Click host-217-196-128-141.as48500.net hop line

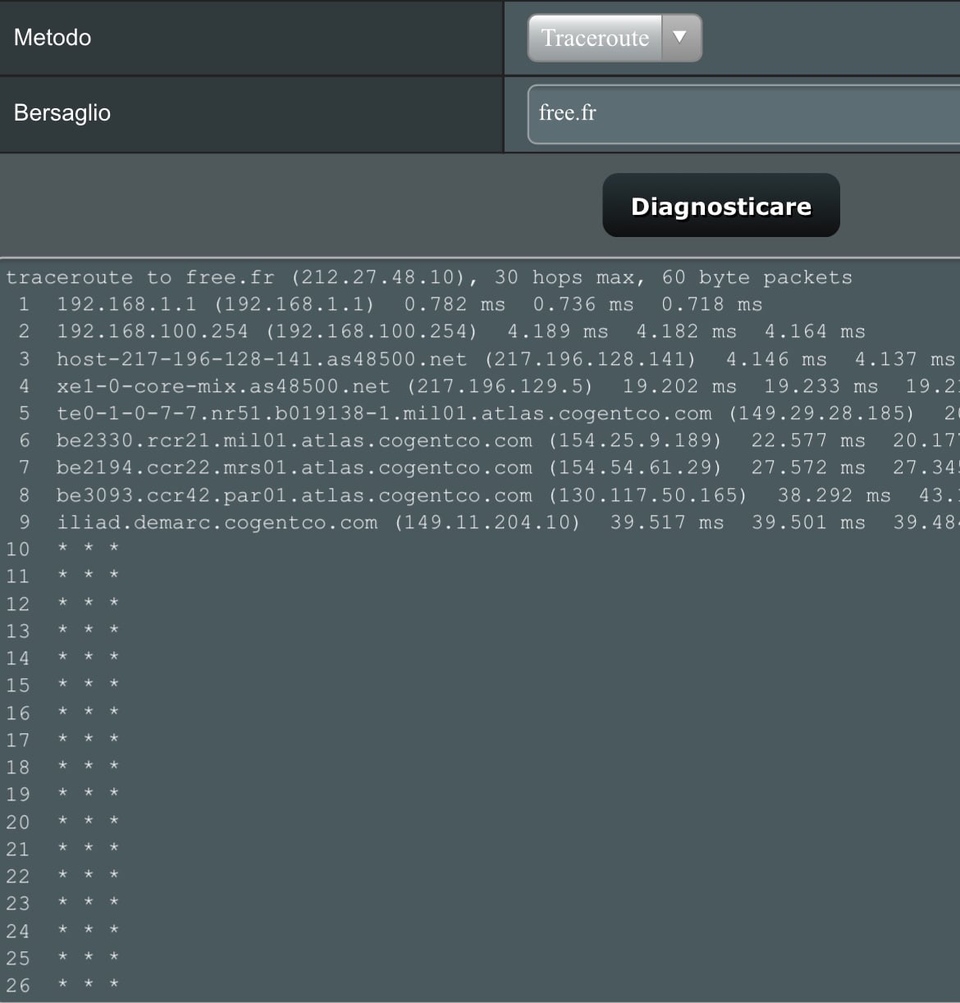(488, 359)
